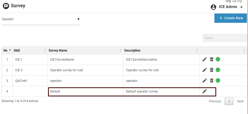Go to the Next page

[240, 101]
